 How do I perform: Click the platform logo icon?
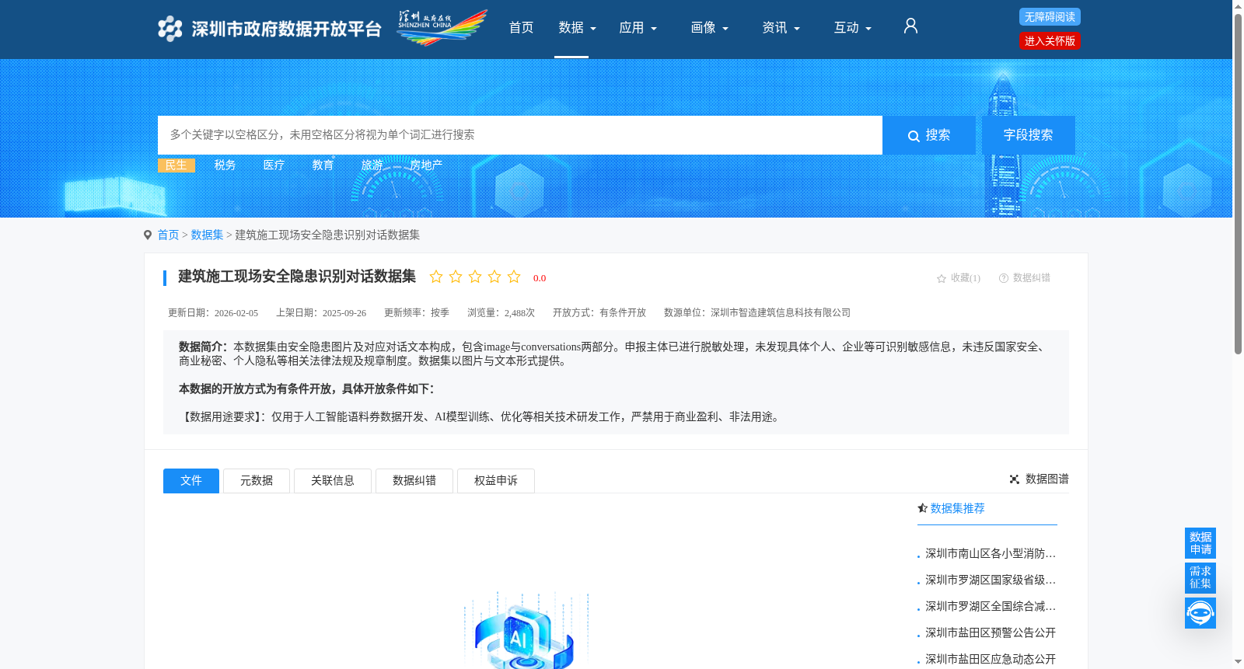(169, 29)
